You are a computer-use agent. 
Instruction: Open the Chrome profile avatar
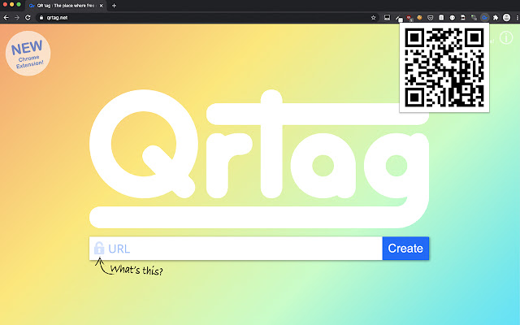506,18
